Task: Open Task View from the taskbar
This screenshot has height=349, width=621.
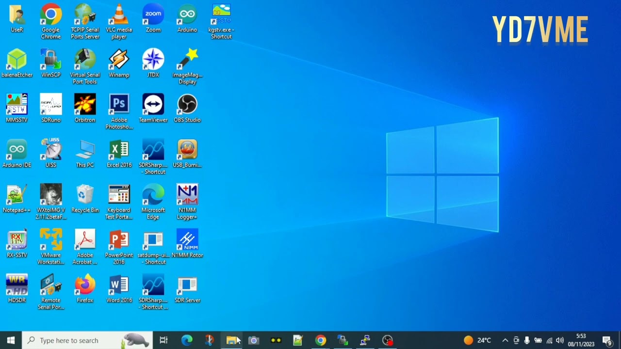Action: pos(164,340)
